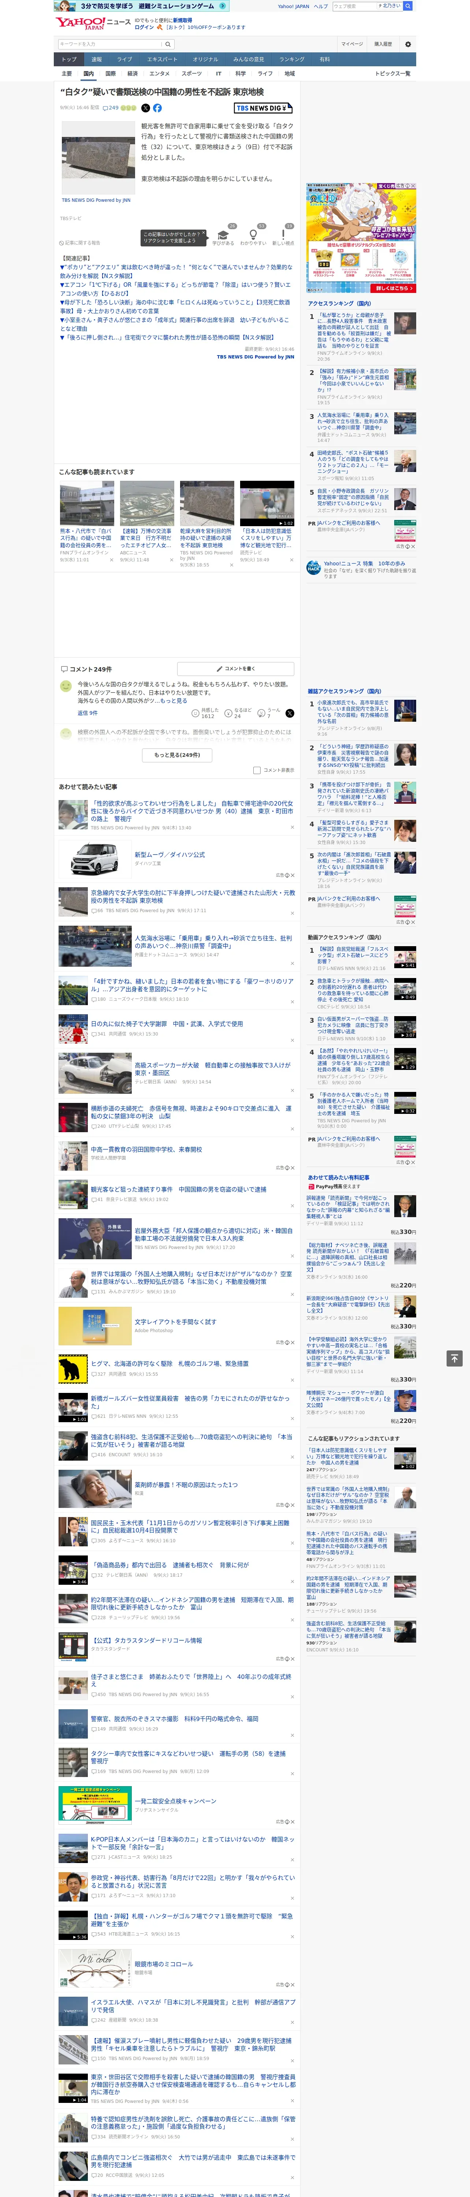The width and height of the screenshot is (470, 2197).
Task: Open the settings gear icon
Action: pos(408,44)
